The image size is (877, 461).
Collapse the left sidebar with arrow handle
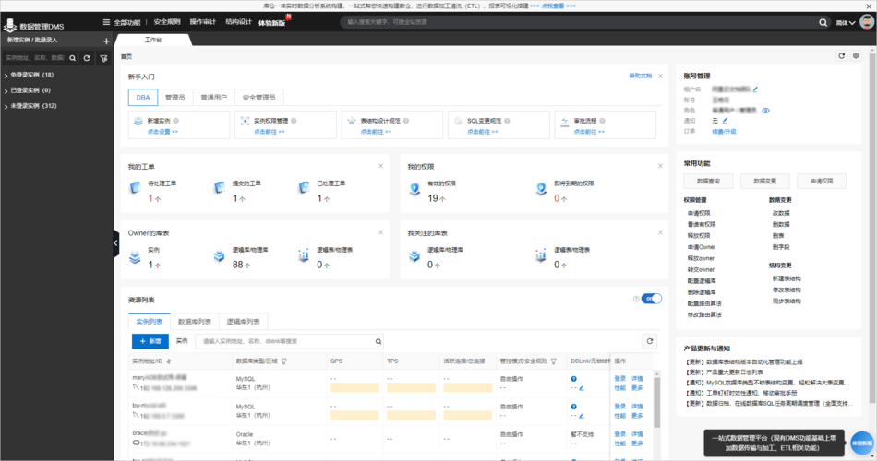click(x=115, y=243)
